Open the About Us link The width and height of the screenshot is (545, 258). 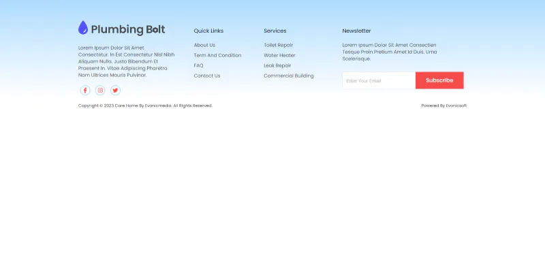pyautogui.click(x=204, y=45)
